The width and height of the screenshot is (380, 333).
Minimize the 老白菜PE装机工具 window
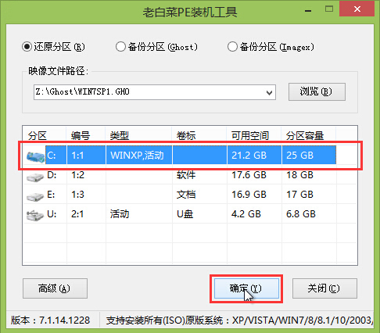(308, 11)
